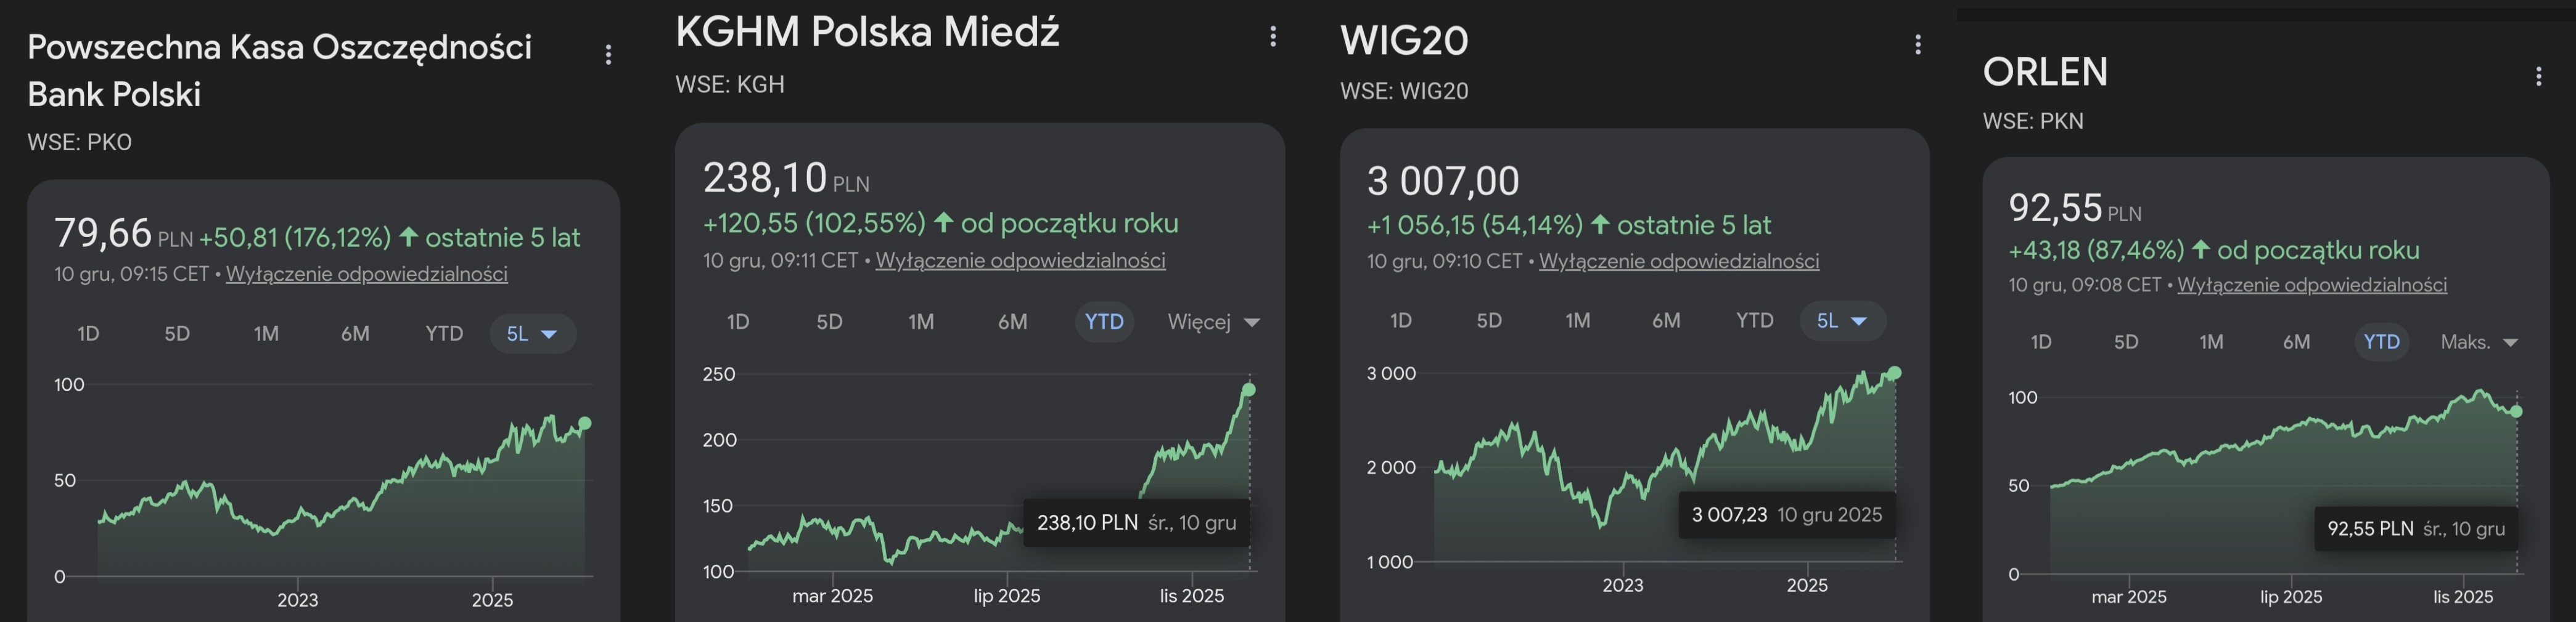Screen dimensions: 2576x622
Task: Open the Więcej dropdown on KGHM chart
Action: pos(1213,323)
